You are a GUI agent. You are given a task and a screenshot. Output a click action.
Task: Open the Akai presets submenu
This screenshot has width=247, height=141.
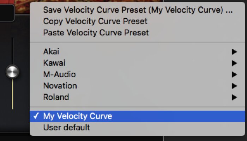pyautogui.click(x=52, y=52)
